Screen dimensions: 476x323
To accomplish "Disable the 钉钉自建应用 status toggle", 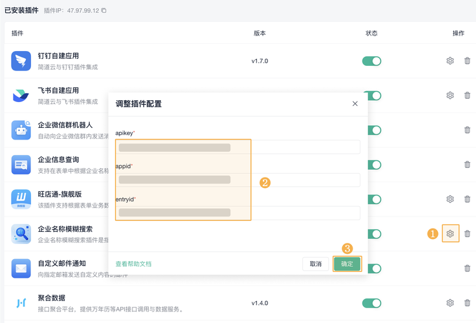I will click(x=371, y=61).
